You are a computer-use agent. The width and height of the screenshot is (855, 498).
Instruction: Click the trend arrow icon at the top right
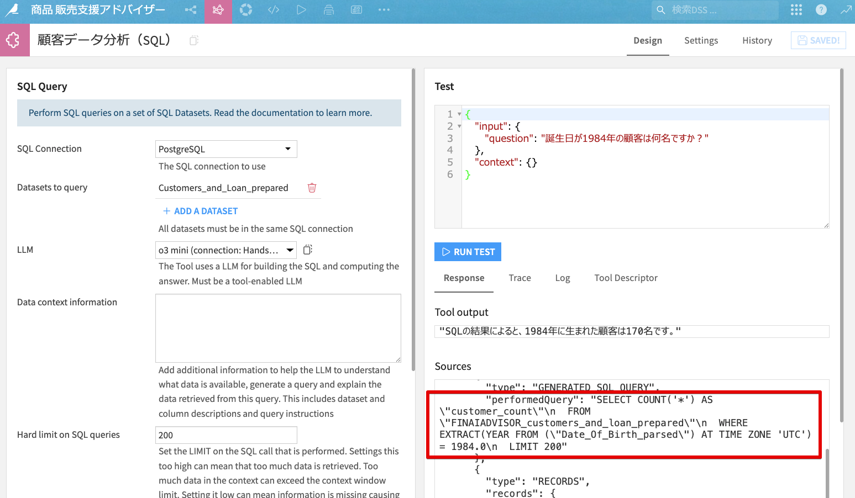coord(846,10)
